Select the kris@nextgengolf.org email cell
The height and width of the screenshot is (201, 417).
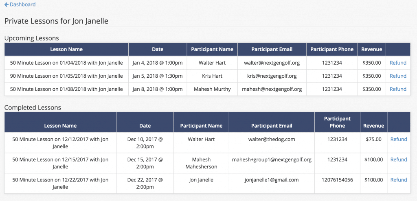pyautogui.click(x=272, y=76)
